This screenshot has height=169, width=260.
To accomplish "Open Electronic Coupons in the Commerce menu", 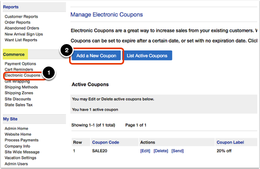I will [x=23, y=75].
